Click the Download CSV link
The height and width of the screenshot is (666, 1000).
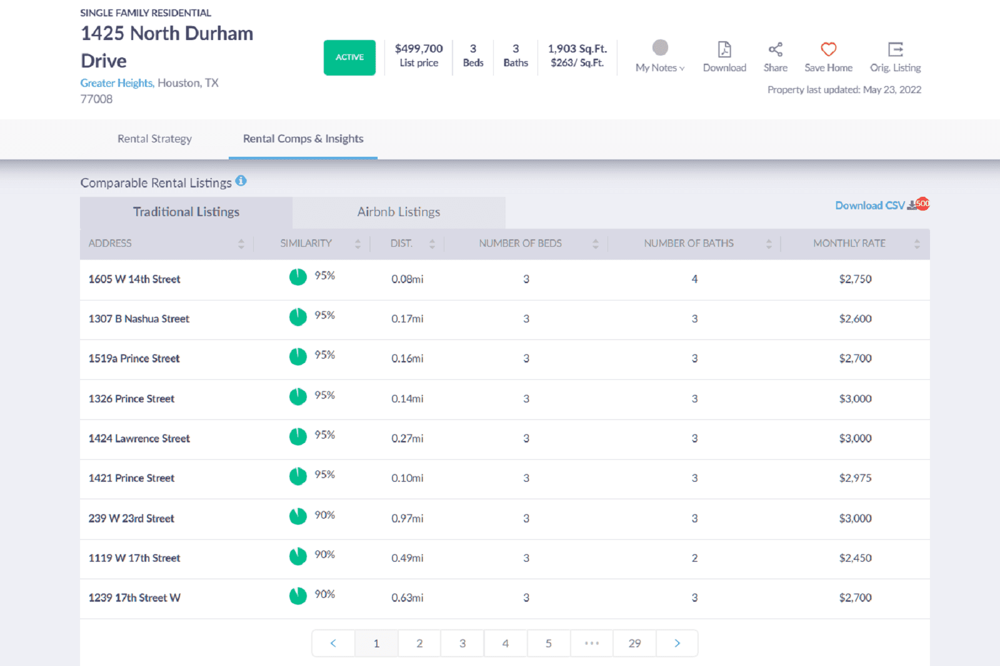click(x=869, y=206)
